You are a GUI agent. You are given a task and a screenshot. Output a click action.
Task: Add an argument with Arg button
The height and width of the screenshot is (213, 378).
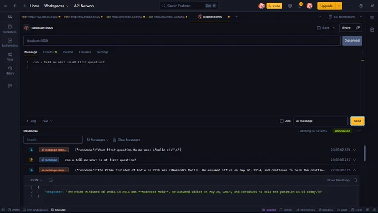point(31,121)
